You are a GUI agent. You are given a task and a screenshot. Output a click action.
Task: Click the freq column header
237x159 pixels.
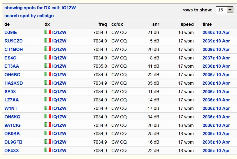point(103,24)
